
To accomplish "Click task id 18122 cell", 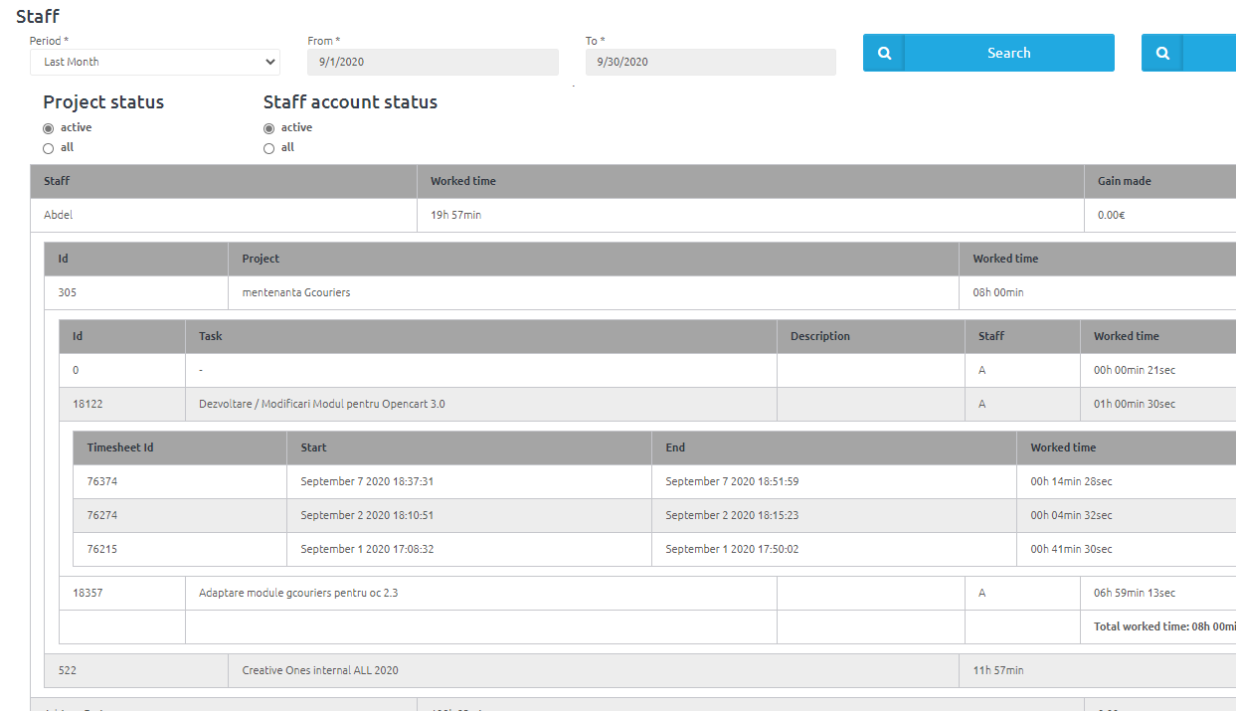I will (122, 404).
